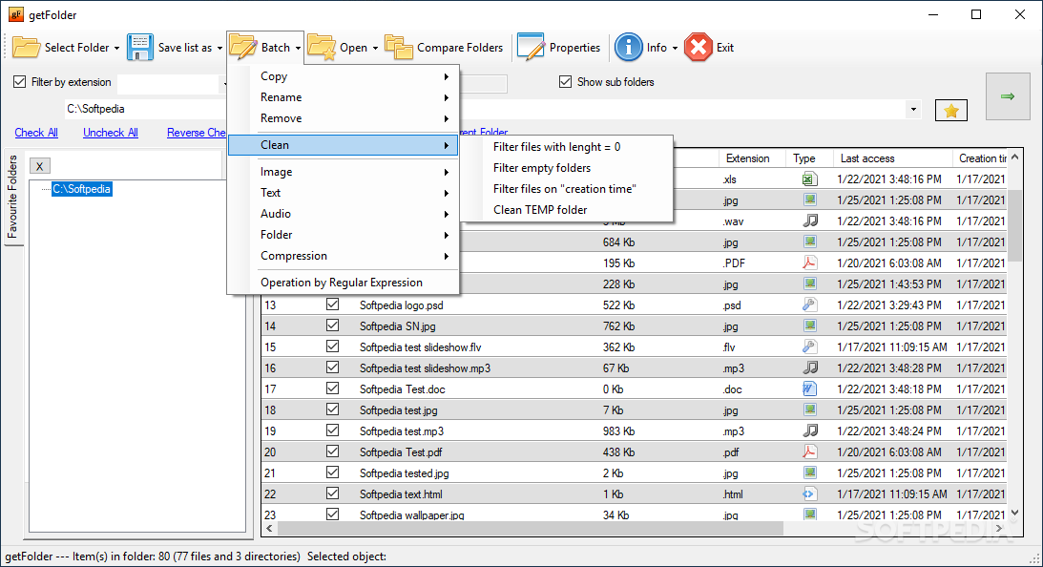The height and width of the screenshot is (567, 1043).
Task: Toggle Filter by extension checkbox
Action: (x=20, y=82)
